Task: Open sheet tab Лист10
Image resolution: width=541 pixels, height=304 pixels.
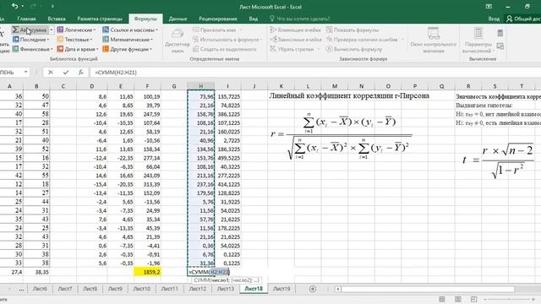Action: tap(142, 289)
